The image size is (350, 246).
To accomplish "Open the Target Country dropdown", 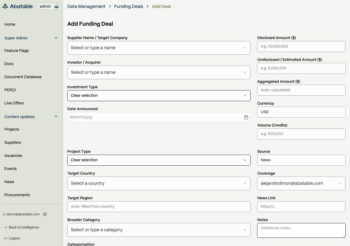I will tap(159, 183).
